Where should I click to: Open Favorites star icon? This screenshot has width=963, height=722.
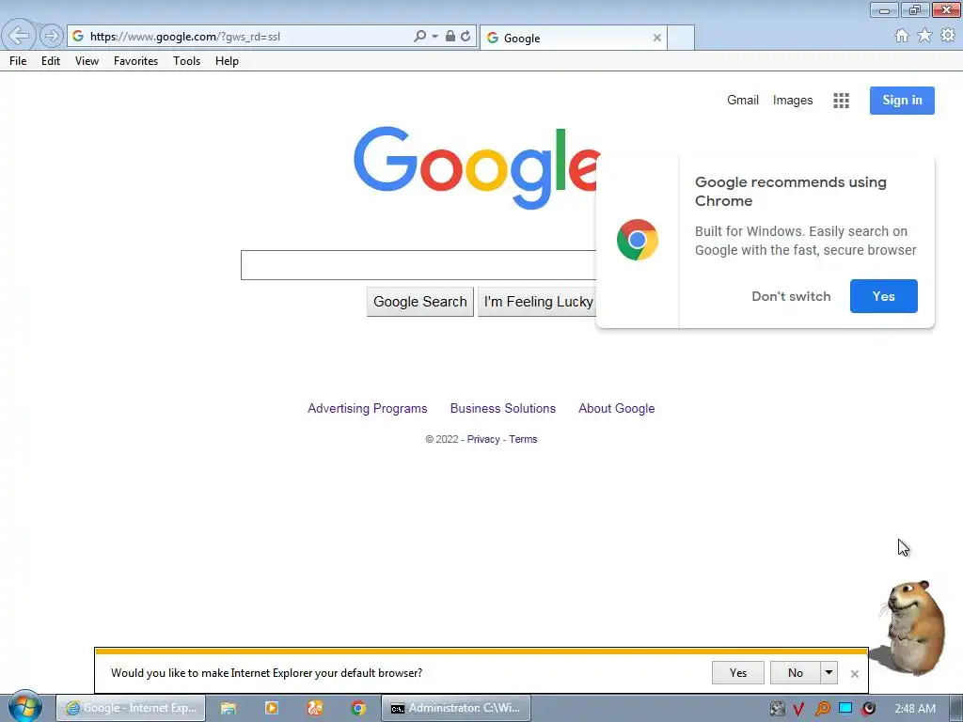(x=924, y=36)
